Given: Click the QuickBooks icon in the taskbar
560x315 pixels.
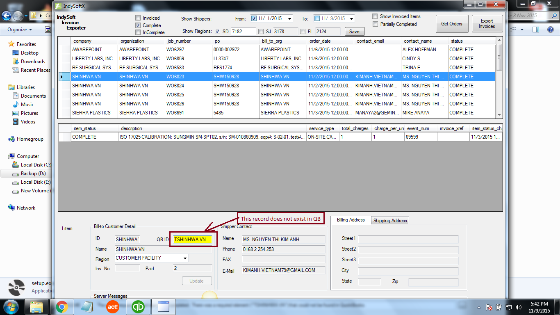Looking at the screenshot, I should click(138, 307).
